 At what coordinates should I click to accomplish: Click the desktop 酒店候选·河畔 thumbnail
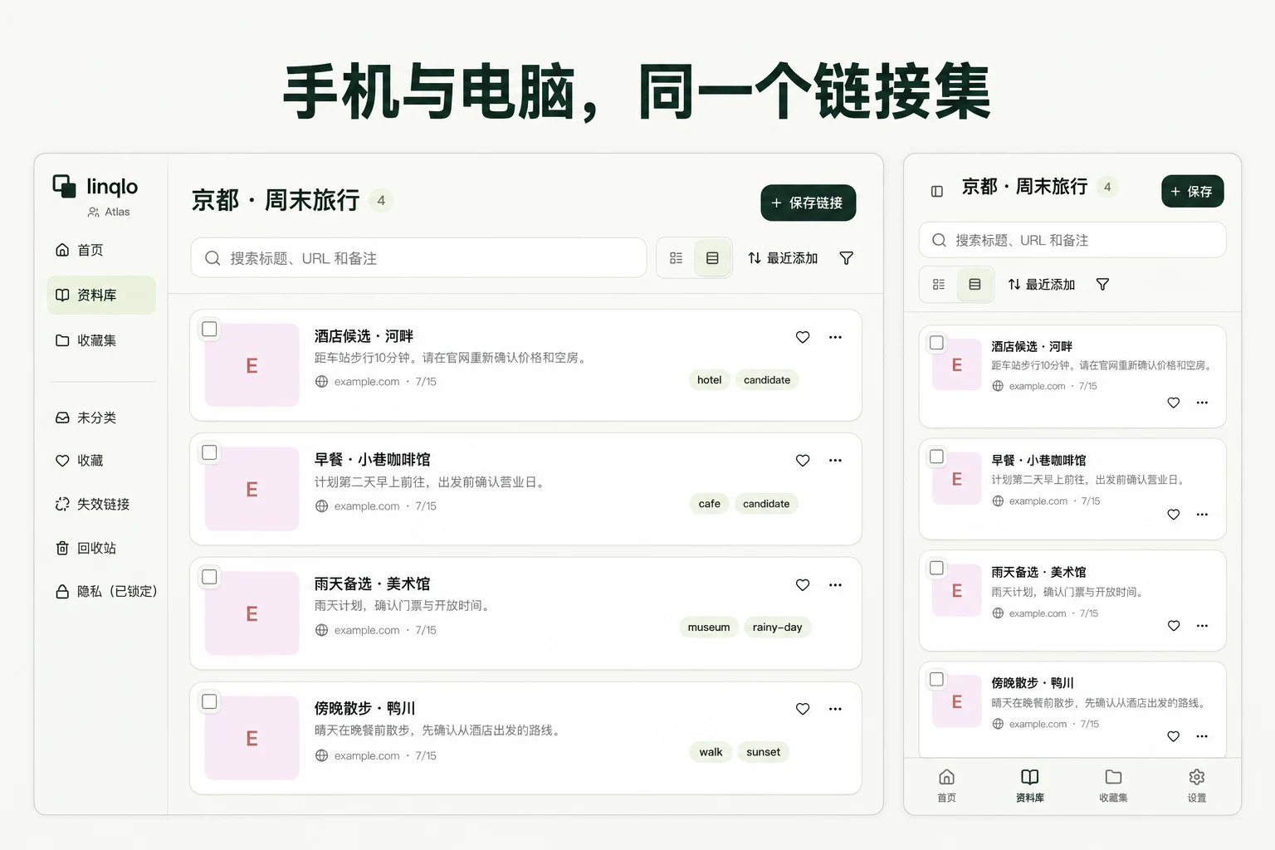point(252,365)
